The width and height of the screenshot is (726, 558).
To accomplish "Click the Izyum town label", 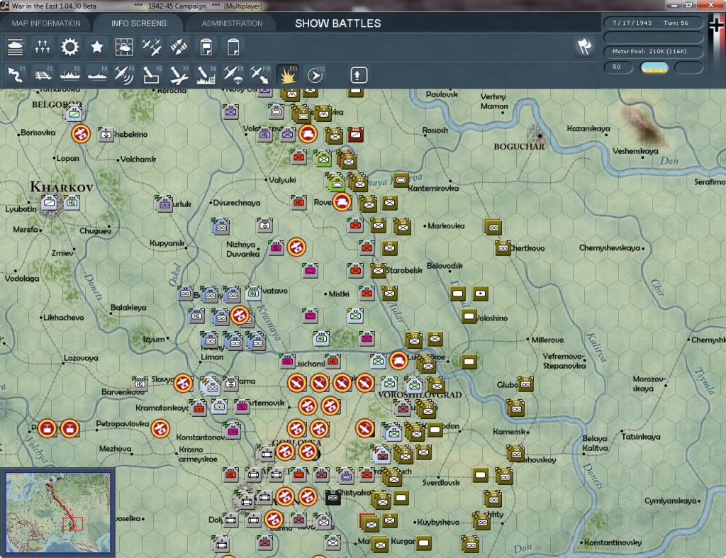I will [x=154, y=340].
